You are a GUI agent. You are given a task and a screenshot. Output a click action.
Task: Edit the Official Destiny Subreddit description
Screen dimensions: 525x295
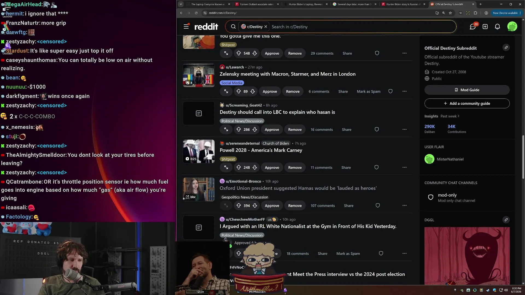pyautogui.click(x=506, y=48)
